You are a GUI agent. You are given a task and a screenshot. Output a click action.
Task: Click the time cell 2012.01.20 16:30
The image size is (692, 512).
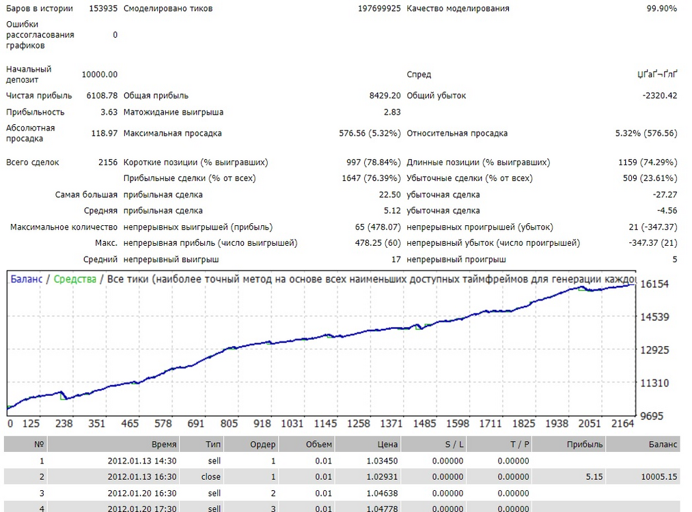pos(142,493)
